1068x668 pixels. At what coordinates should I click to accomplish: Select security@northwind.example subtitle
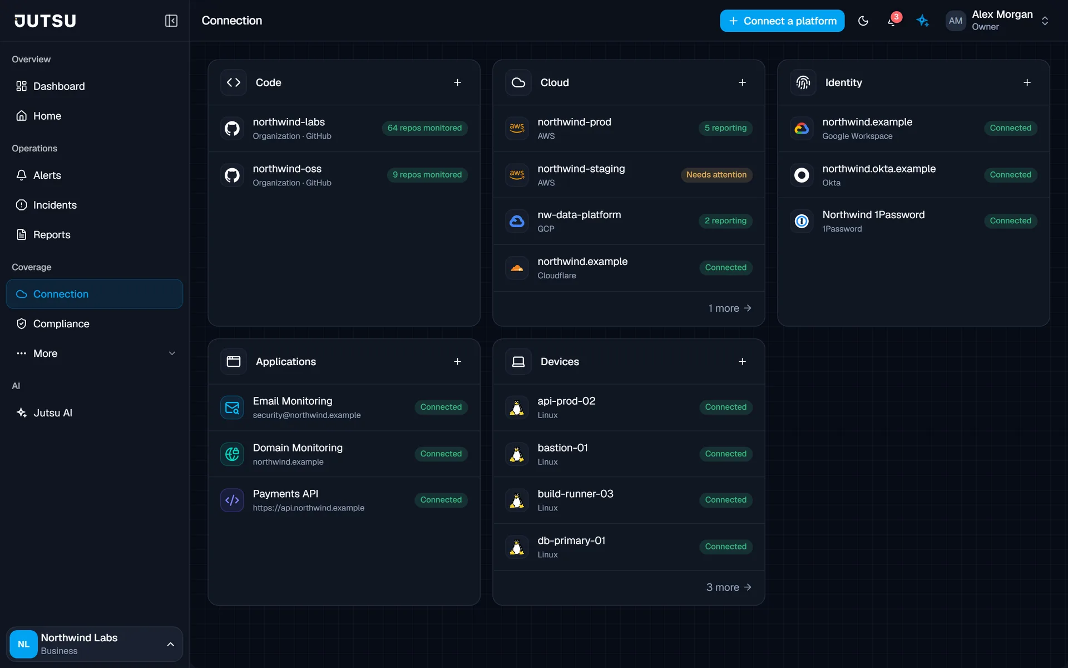coord(306,415)
